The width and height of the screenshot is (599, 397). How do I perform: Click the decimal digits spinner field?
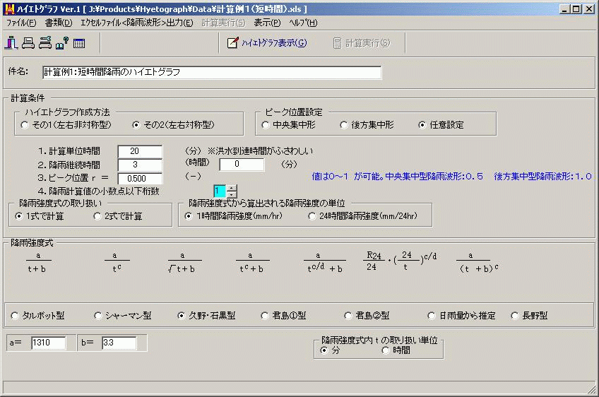point(220,191)
